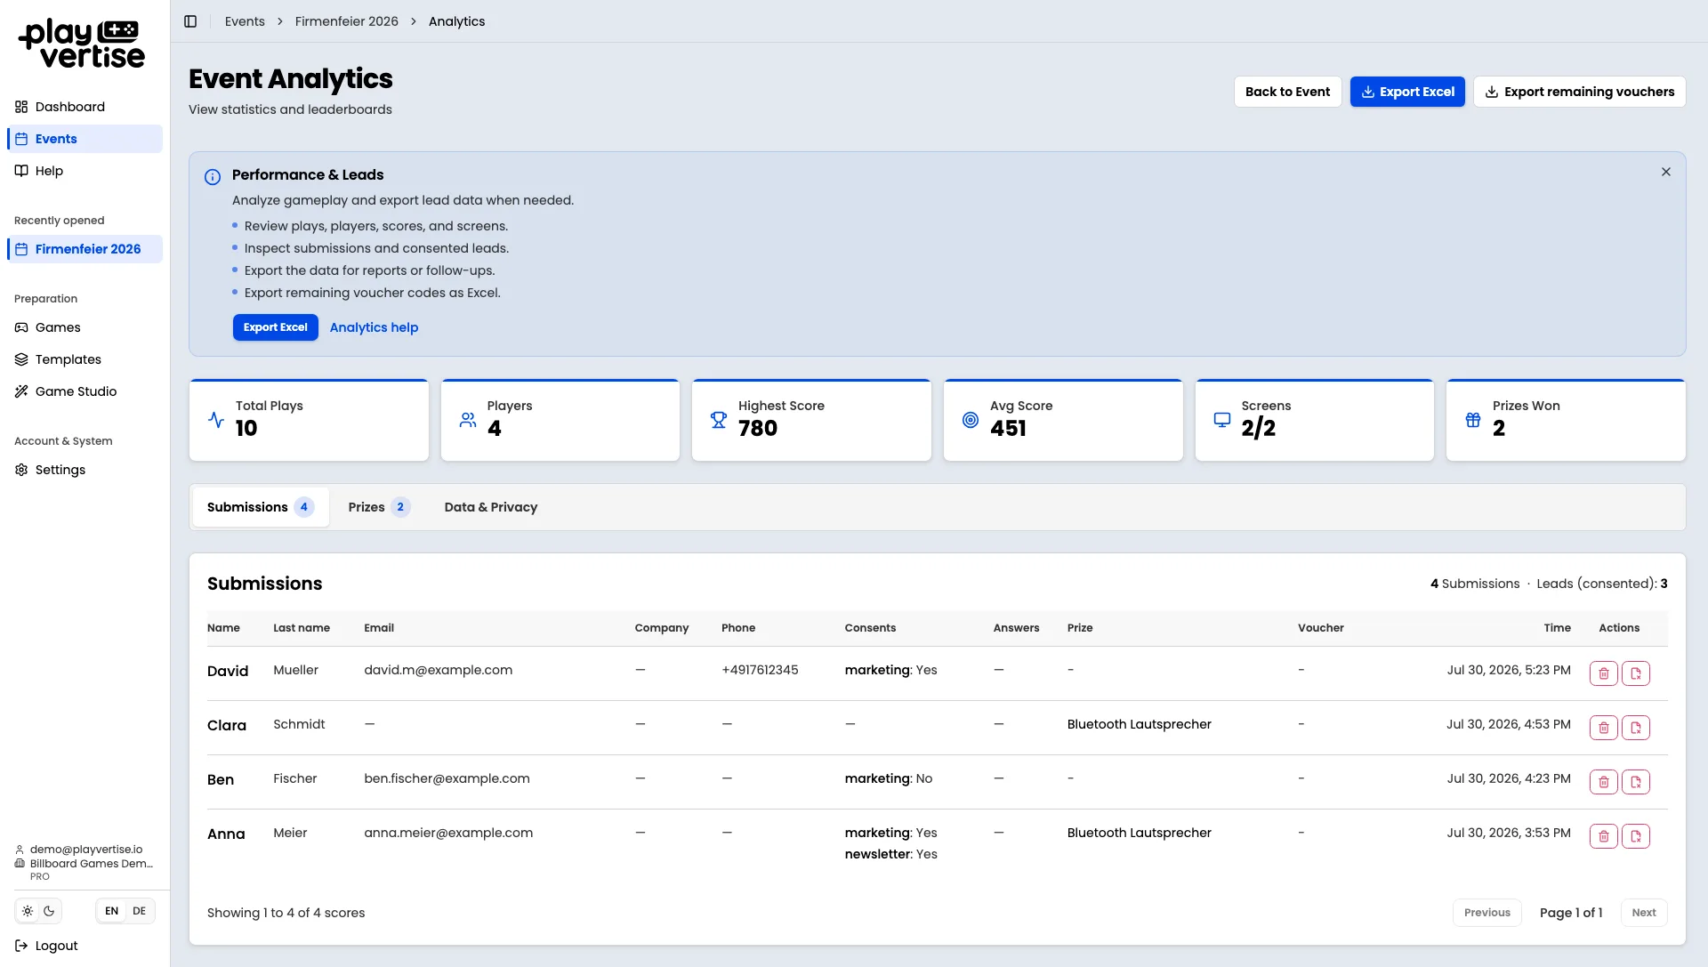Click the demo@playvertise.io account entry
The height and width of the screenshot is (967, 1708).
tap(85, 850)
